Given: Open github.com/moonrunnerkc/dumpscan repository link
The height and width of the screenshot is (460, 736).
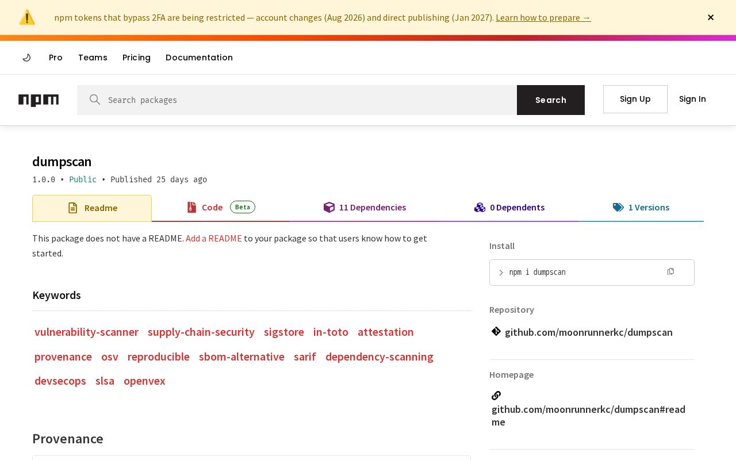Looking at the screenshot, I should pos(589,332).
